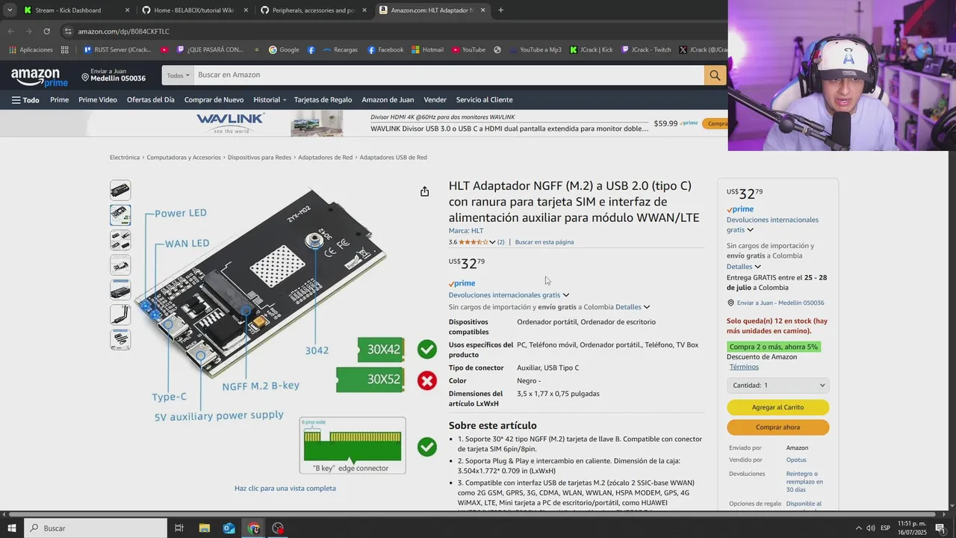Open the tab search chevron in Chrome

point(10,10)
